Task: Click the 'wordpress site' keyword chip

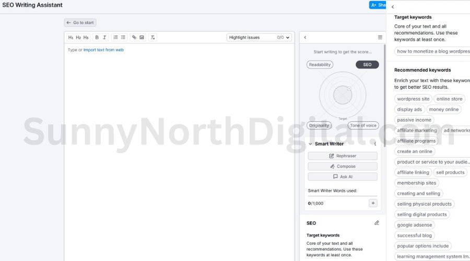Action: [413, 99]
